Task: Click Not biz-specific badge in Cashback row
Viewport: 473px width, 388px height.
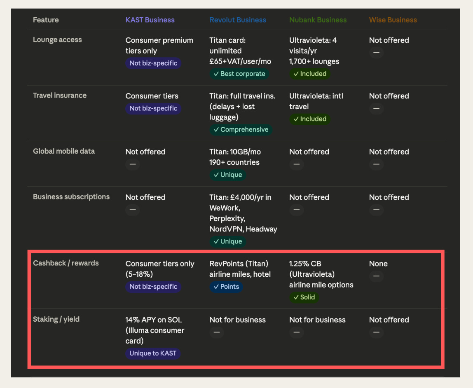Action: point(153,287)
